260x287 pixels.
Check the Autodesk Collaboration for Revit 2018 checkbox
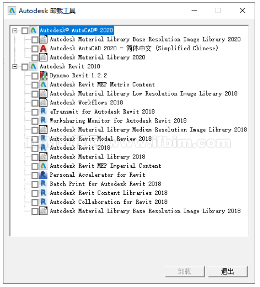35,202
